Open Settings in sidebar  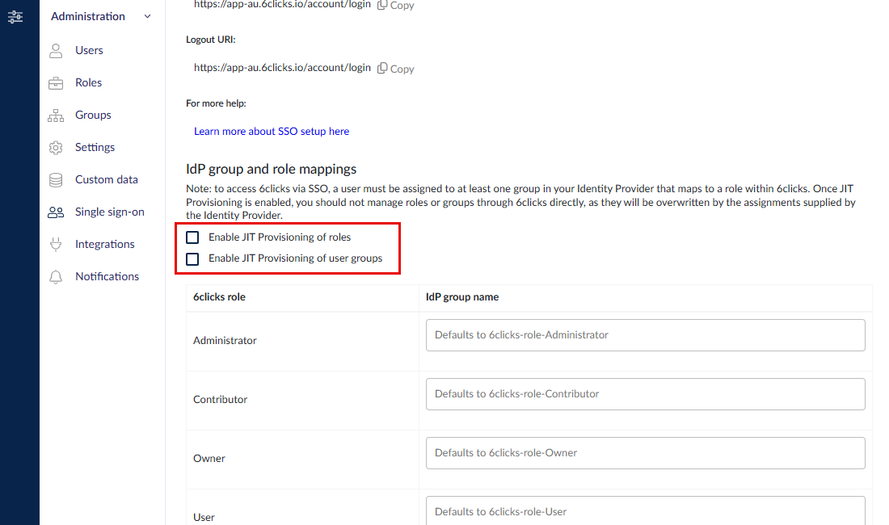95,147
